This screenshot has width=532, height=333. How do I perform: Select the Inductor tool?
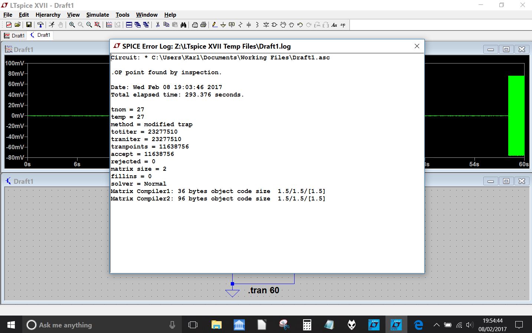pos(257,25)
